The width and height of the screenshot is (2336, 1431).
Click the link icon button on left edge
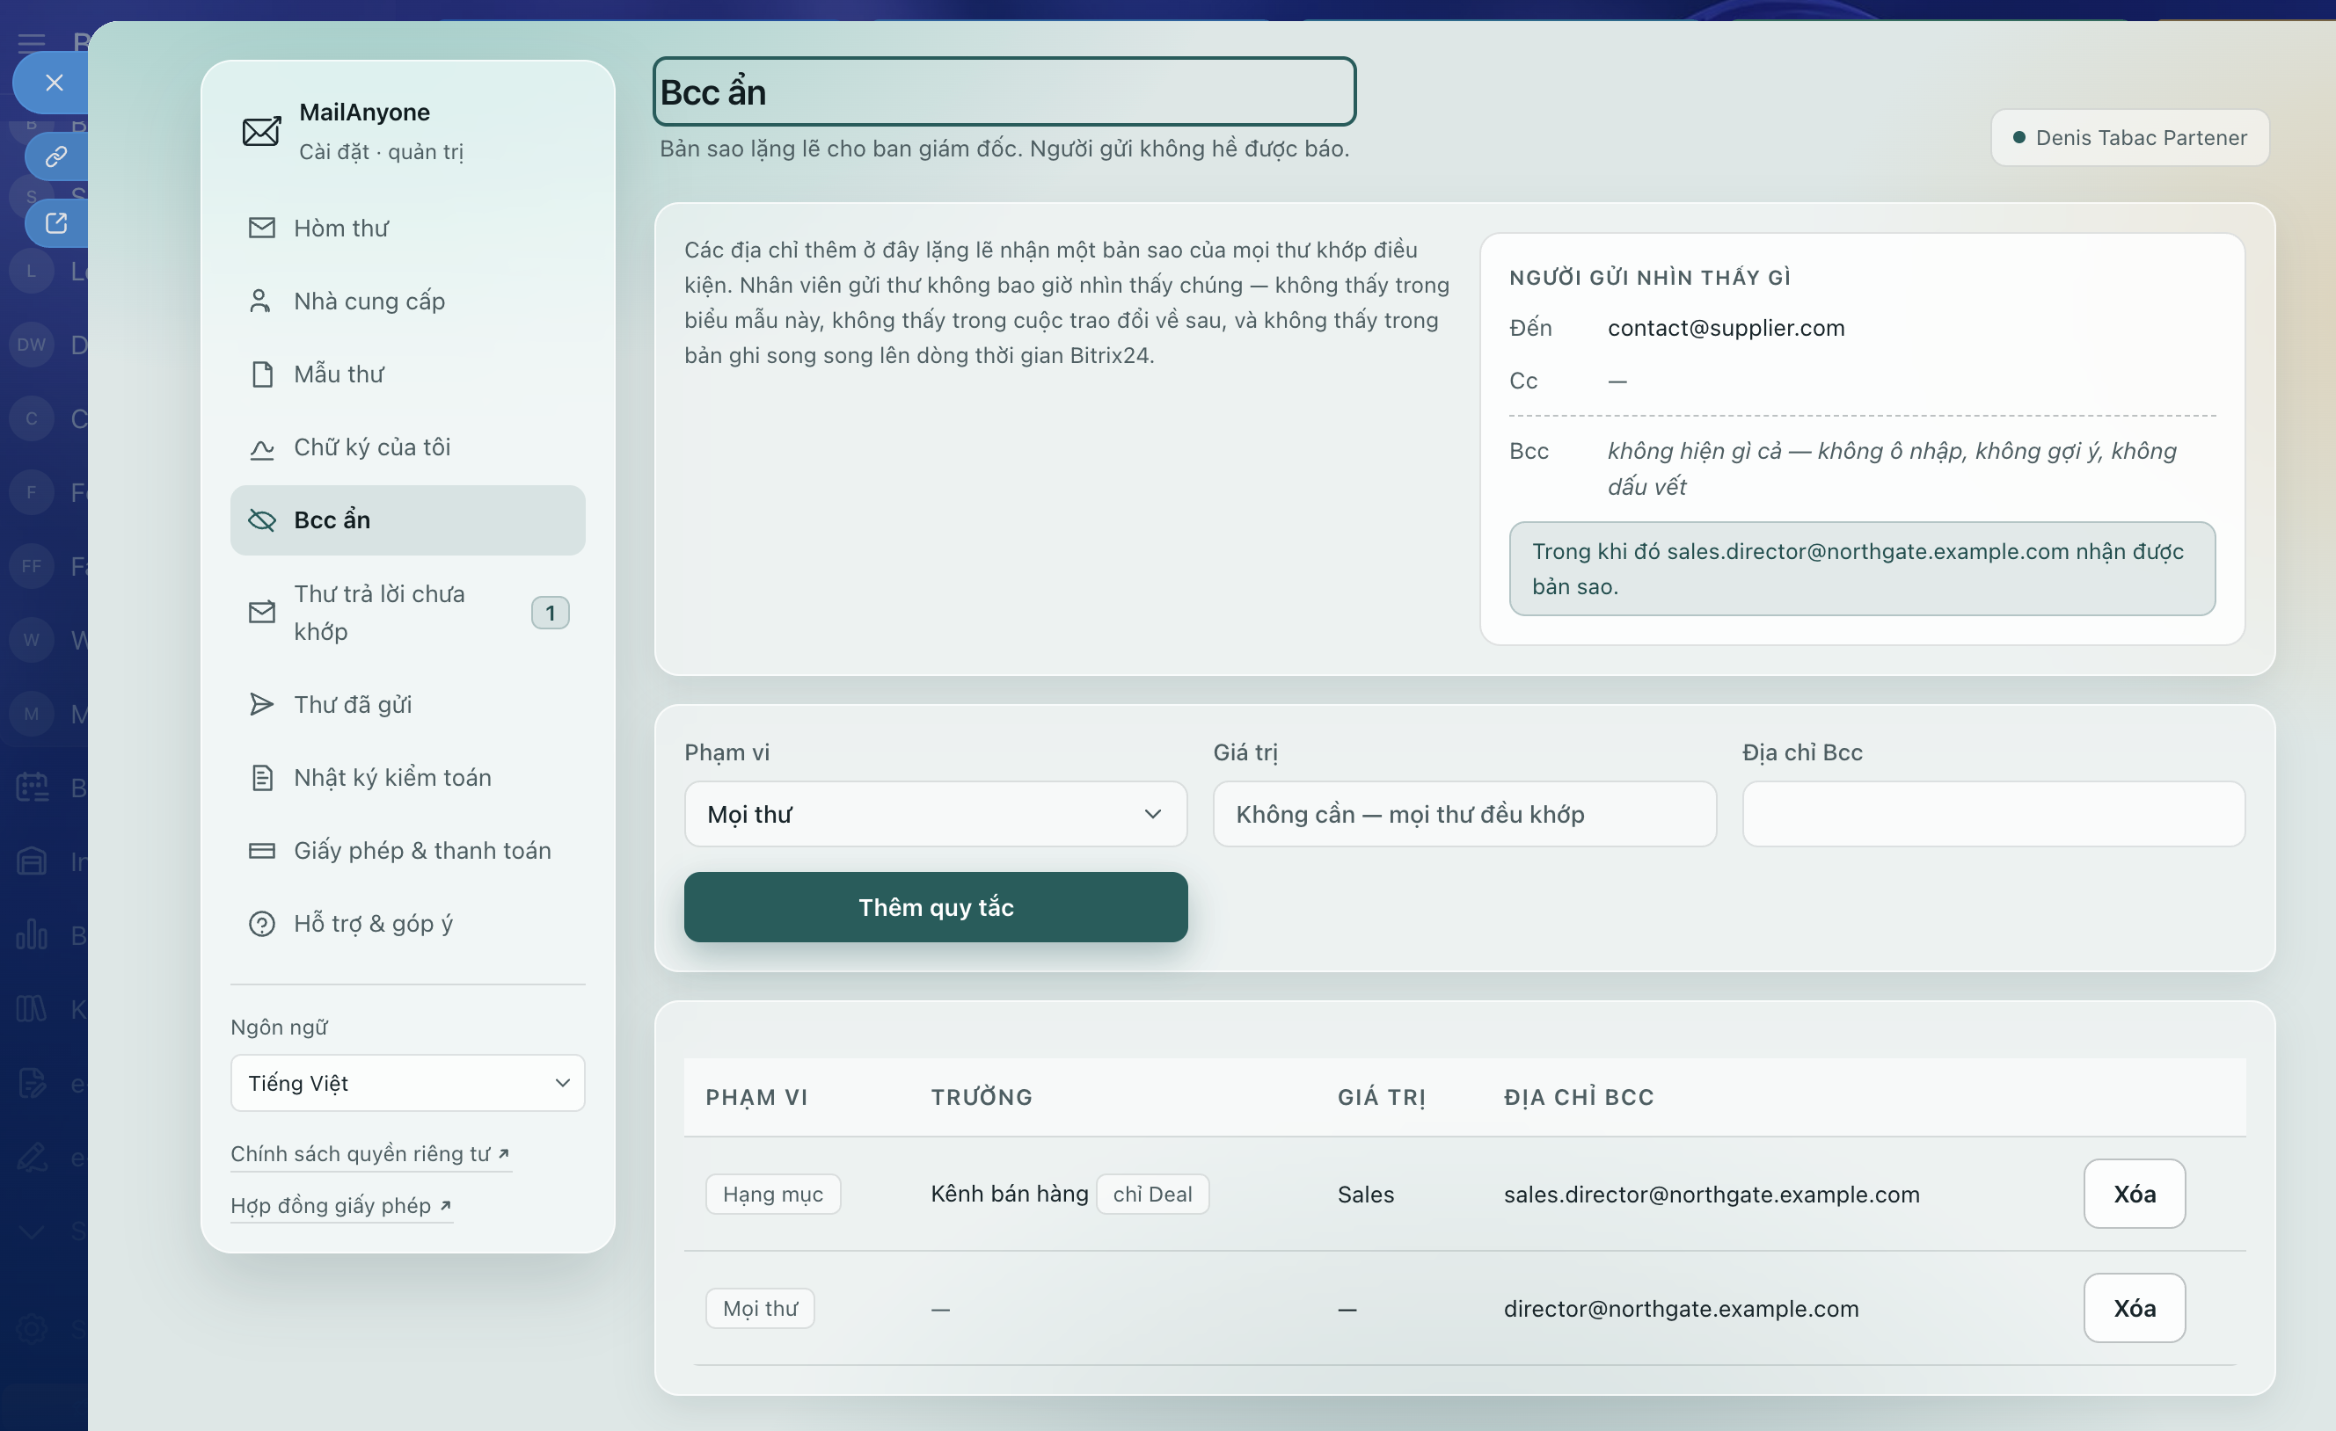tap(56, 156)
